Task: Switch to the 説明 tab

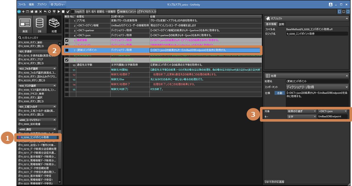Action: click(281, 24)
